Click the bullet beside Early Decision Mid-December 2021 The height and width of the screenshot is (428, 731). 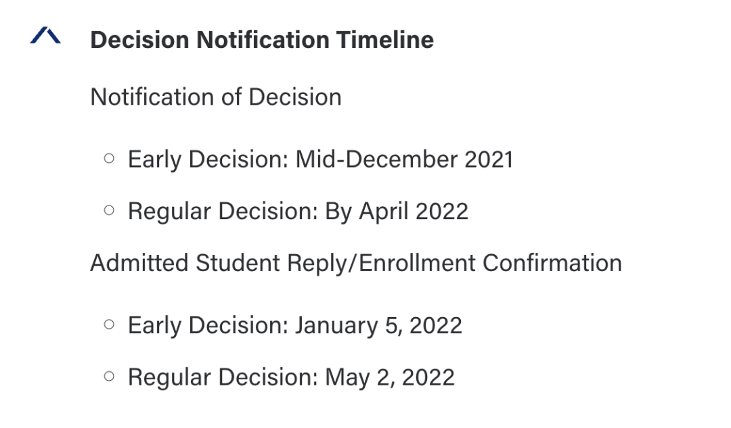109,159
